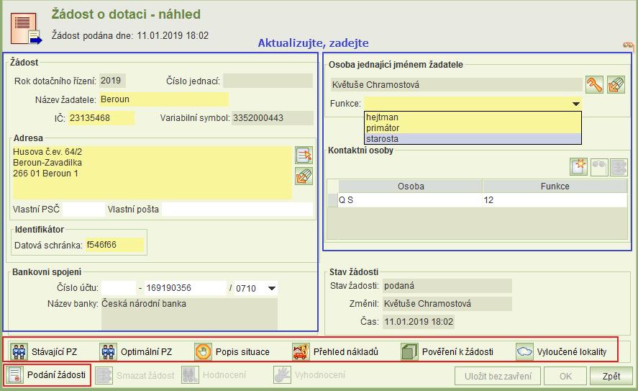
Task: Add a new contact person via star icon
Action: pyautogui.click(x=578, y=167)
